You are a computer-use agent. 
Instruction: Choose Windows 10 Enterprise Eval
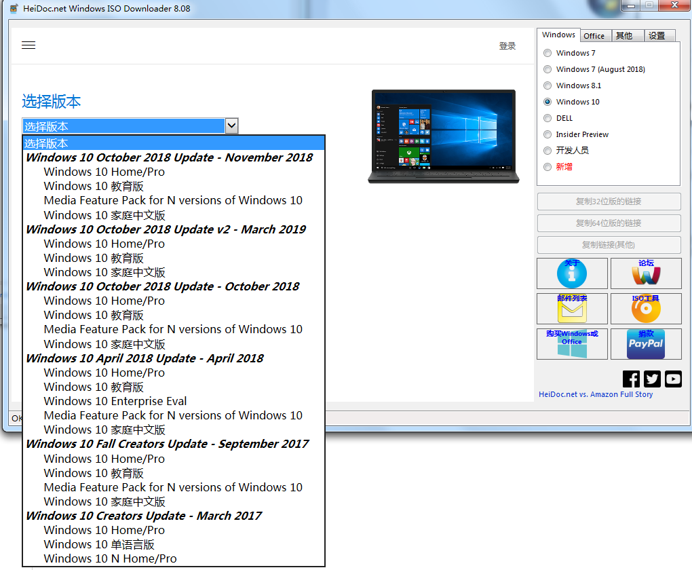point(174,401)
